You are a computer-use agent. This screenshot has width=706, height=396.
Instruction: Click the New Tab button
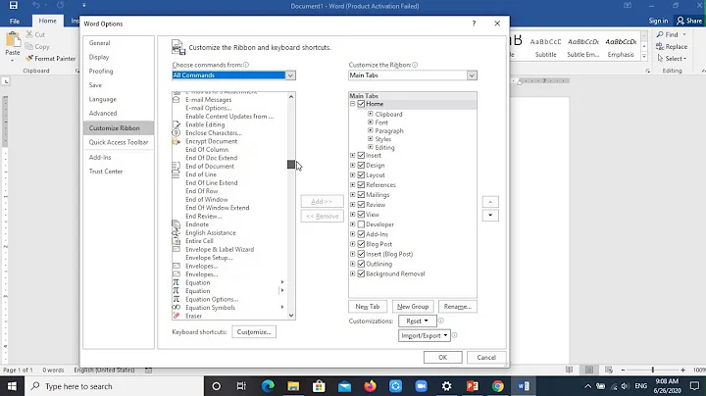368,307
